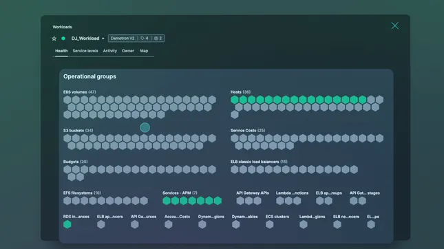Click the Account Costs hexagon
444x249 pixels.
(169, 224)
